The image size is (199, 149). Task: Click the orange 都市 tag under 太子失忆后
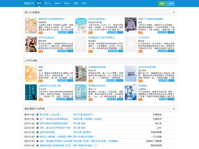[x=140, y=51]
